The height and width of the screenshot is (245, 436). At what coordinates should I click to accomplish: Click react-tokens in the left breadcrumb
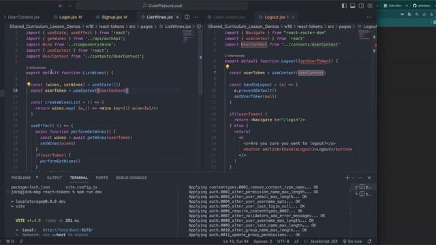[x=111, y=27]
